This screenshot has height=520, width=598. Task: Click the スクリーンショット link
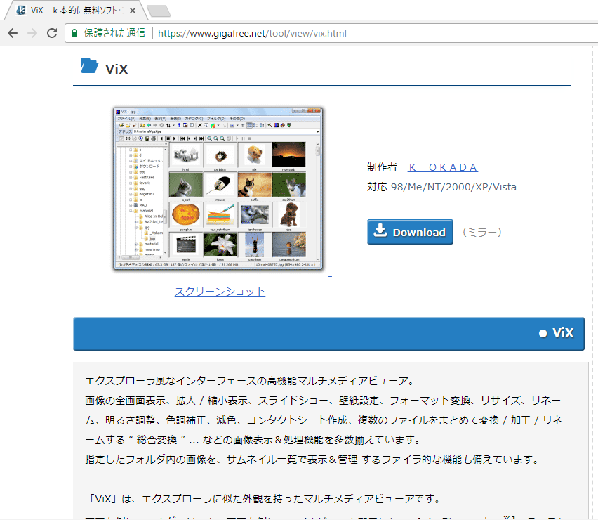click(x=220, y=292)
